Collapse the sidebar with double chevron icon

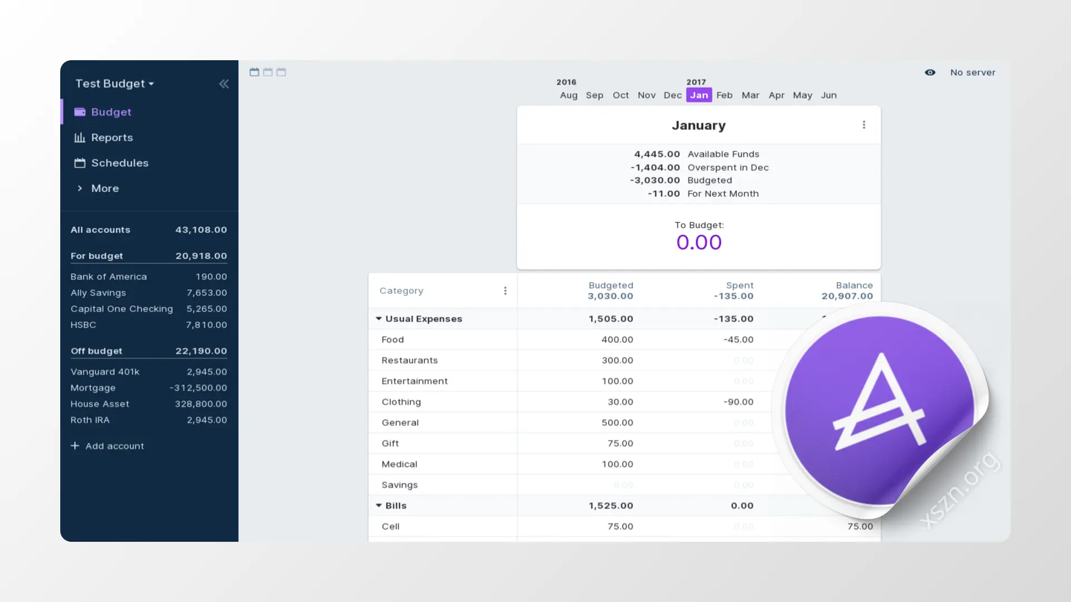point(224,84)
